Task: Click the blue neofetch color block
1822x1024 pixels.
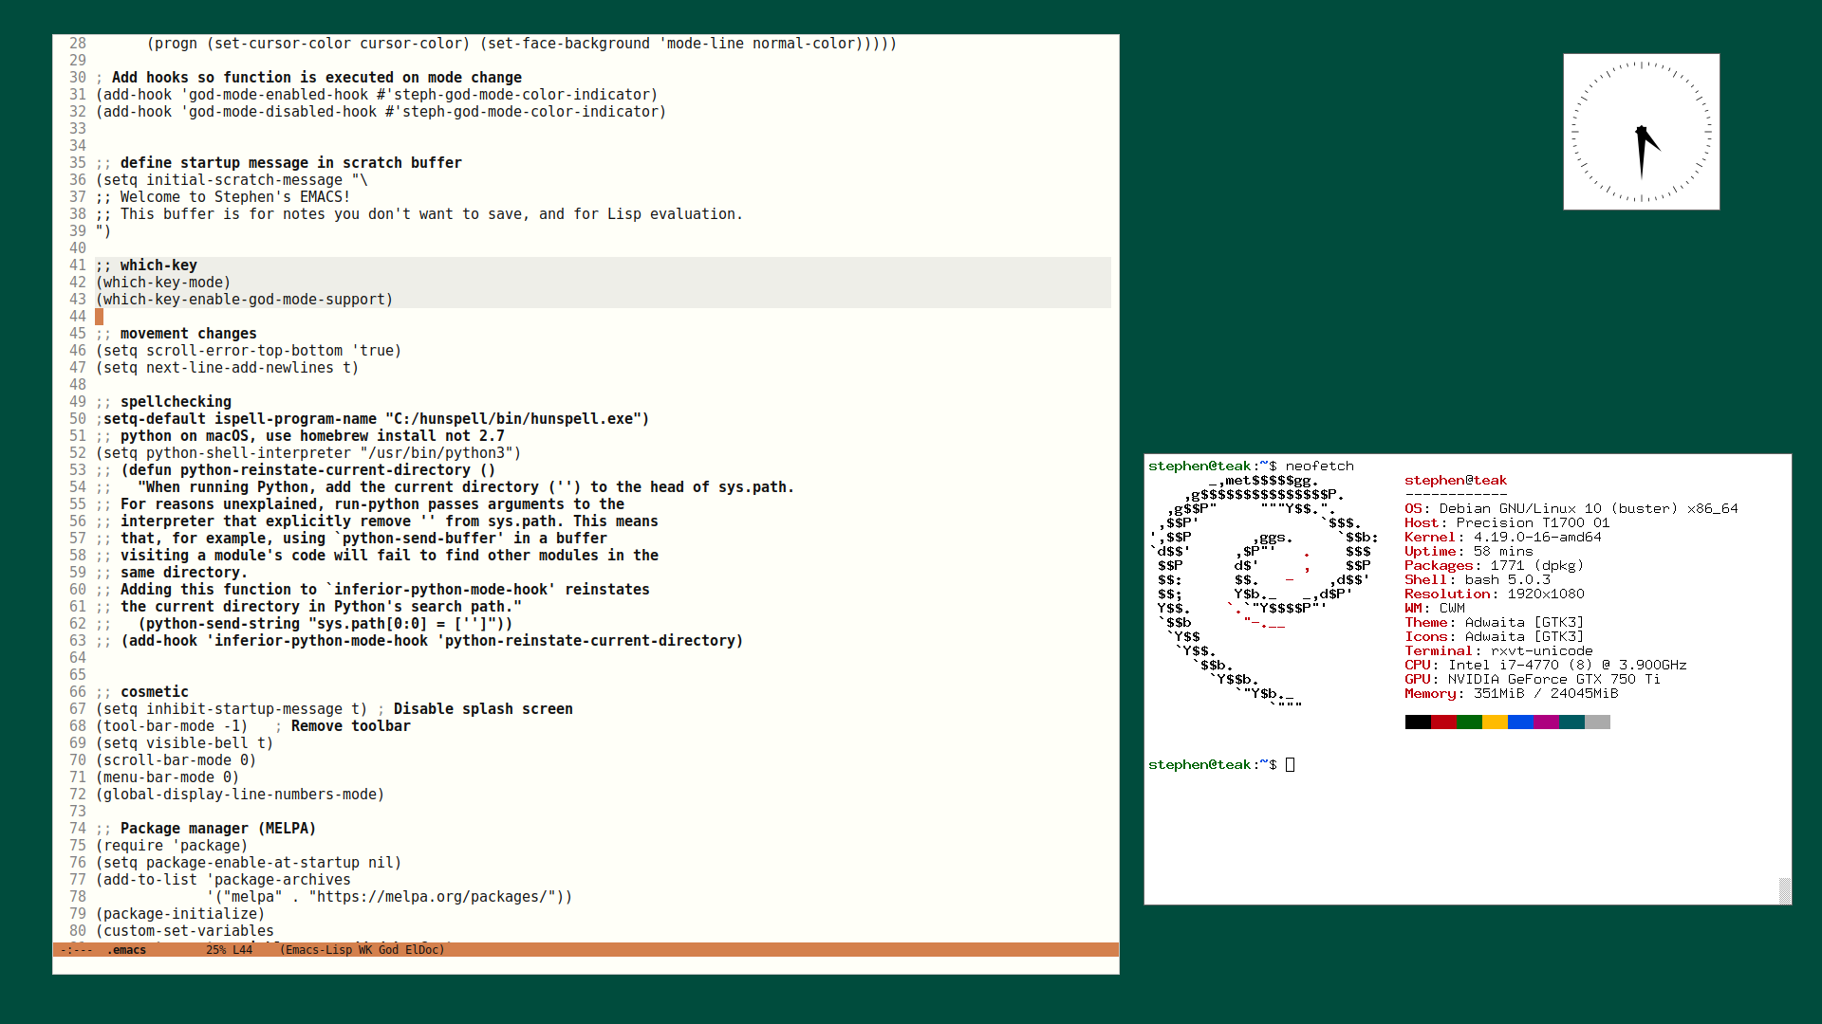Action: tap(1520, 722)
